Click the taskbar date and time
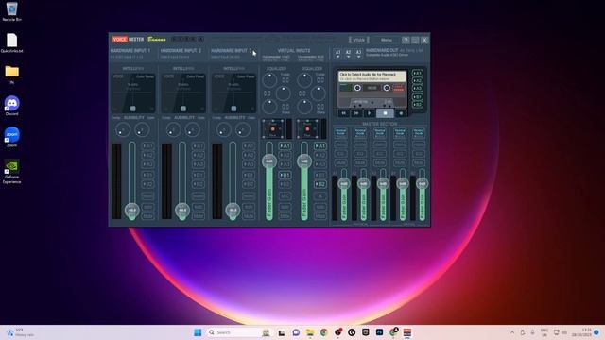 (x=581, y=332)
